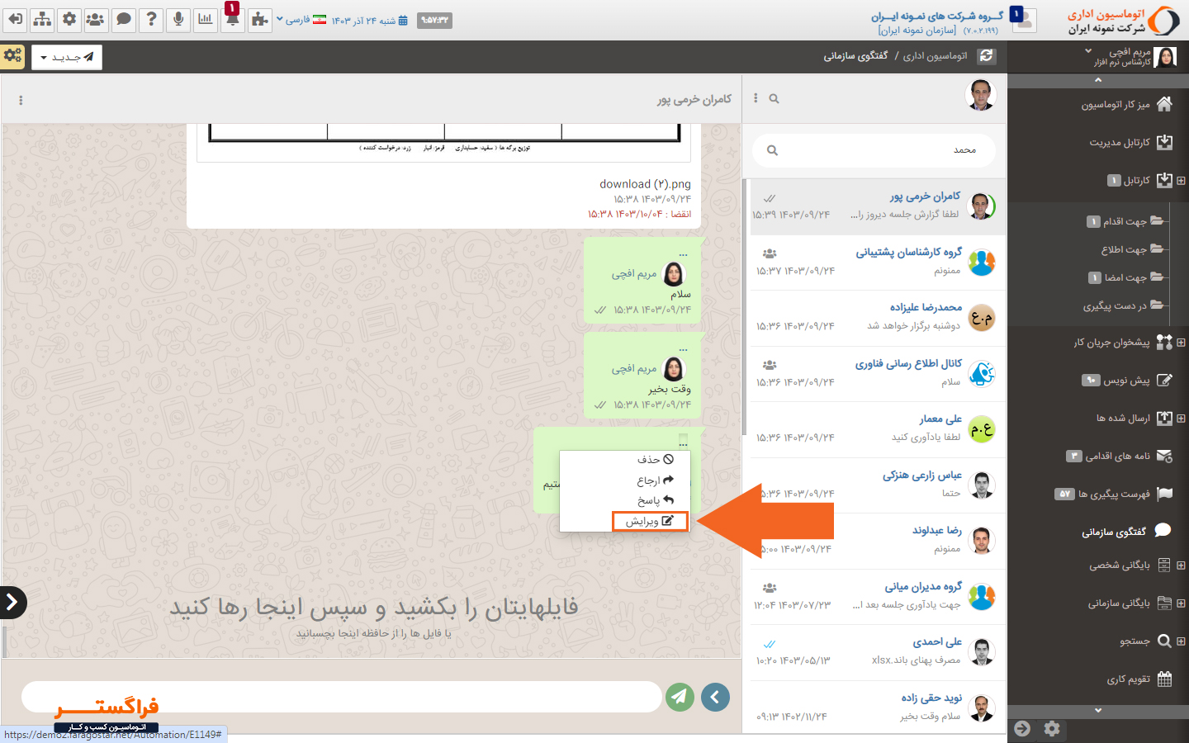Expand the کارتابل tree node

(1181, 180)
